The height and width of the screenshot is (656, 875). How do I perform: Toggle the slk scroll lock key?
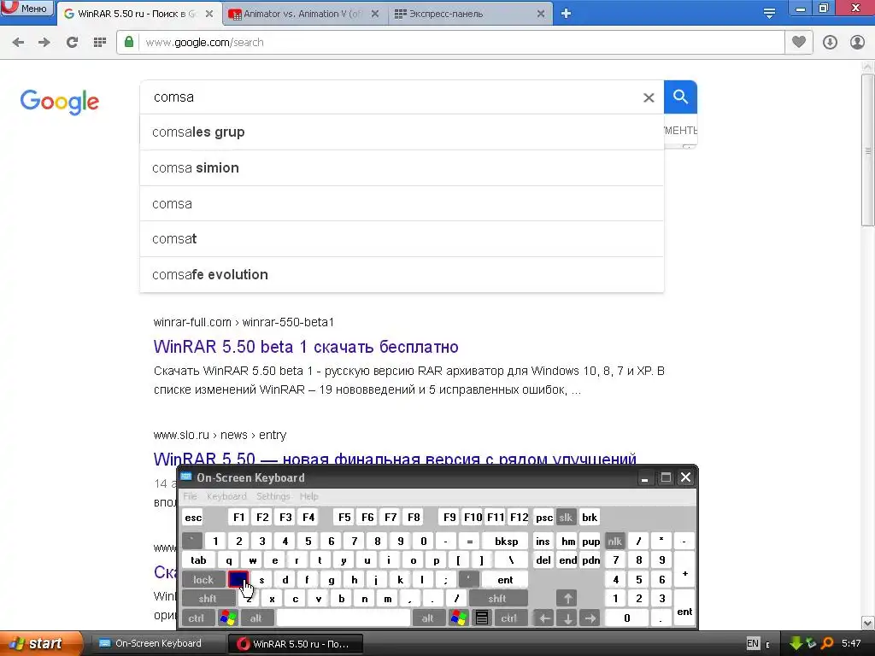click(566, 518)
